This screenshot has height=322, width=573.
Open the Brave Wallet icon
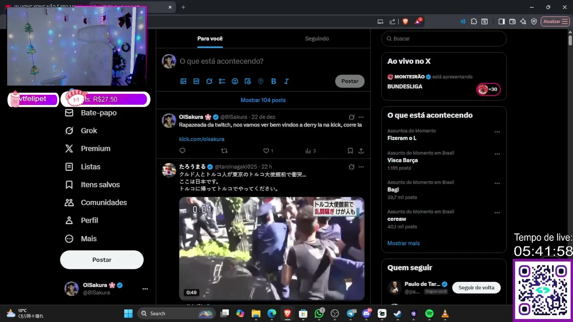pos(512,21)
